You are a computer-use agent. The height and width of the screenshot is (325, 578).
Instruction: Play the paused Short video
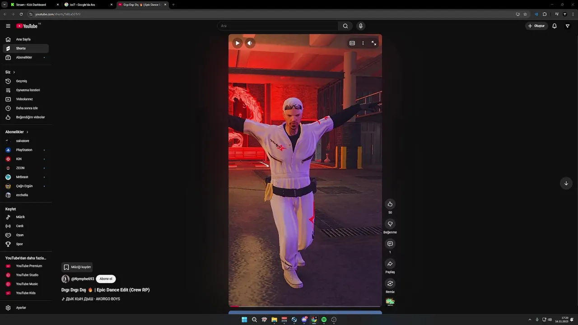(x=238, y=43)
